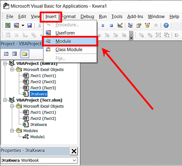Screen dimensions: 182x166
Task: Collapse the VBAProject (Тест.xlsm) tree node
Action: pyautogui.click(x=5, y=100)
